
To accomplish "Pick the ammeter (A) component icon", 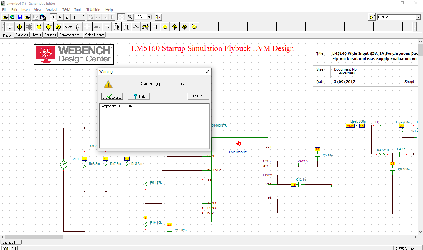I will coord(58,27).
